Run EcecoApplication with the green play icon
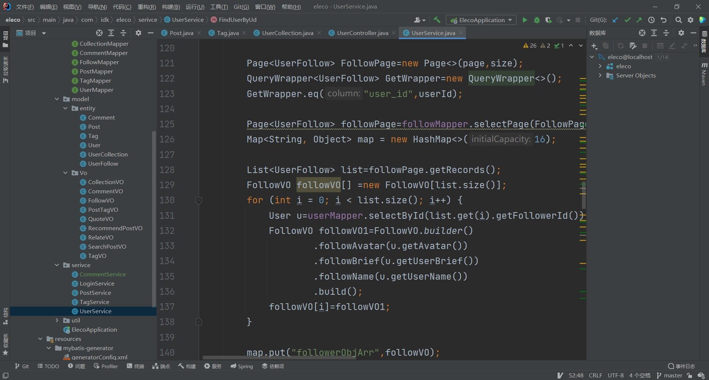This screenshot has width=709, height=380. tap(525, 20)
